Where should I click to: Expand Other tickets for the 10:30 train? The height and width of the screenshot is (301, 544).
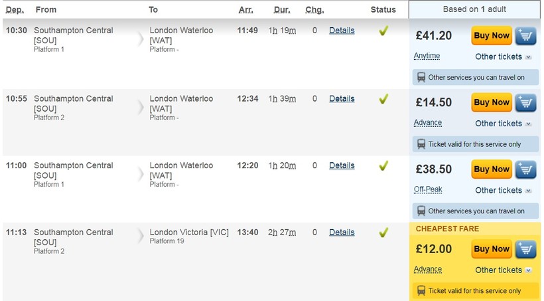[x=503, y=56]
